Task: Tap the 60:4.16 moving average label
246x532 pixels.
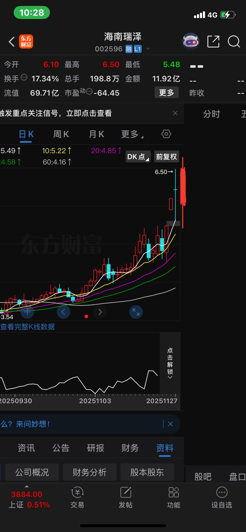Action: click(x=57, y=162)
